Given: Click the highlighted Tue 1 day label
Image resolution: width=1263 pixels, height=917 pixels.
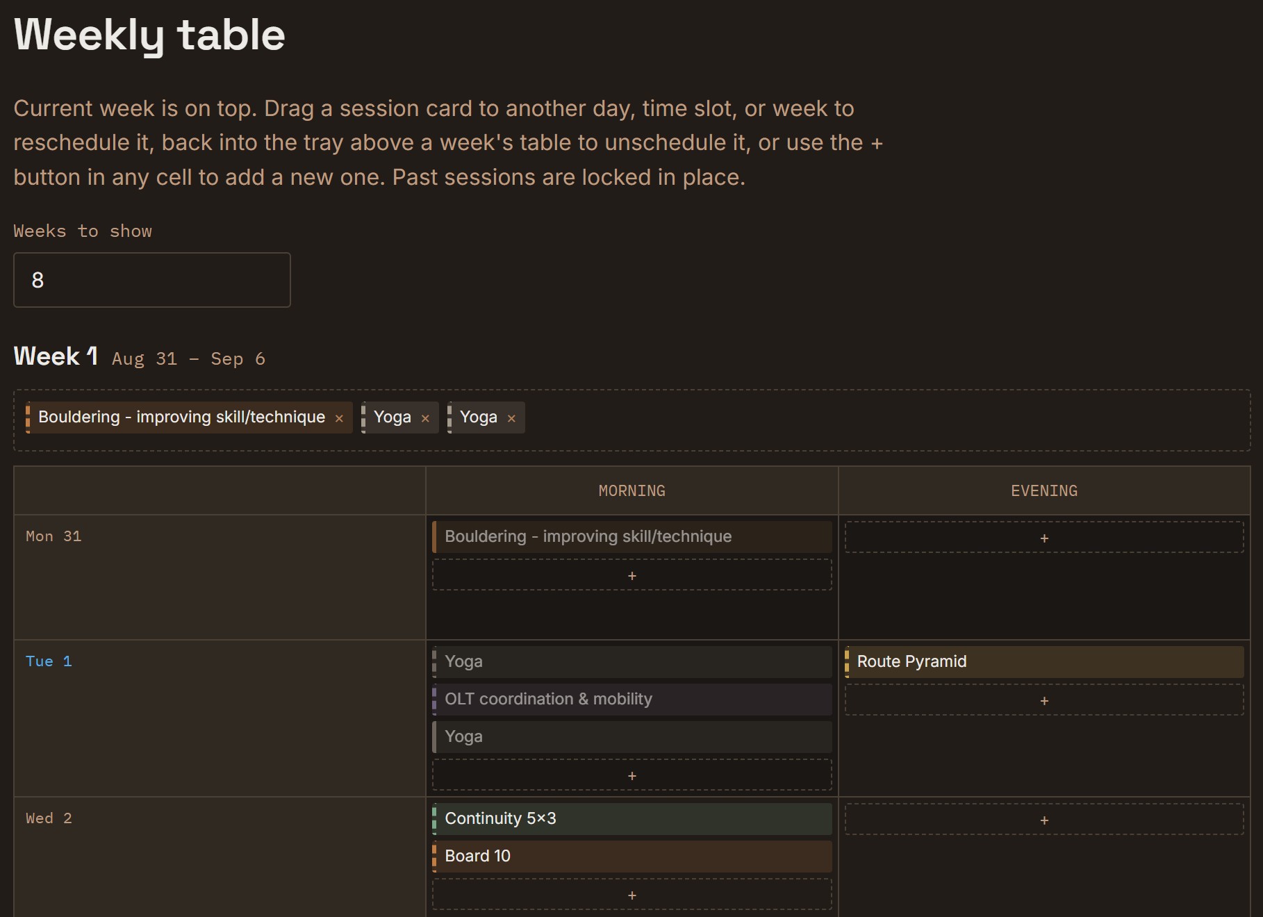Looking at the screenshot, I should point(49,661).
